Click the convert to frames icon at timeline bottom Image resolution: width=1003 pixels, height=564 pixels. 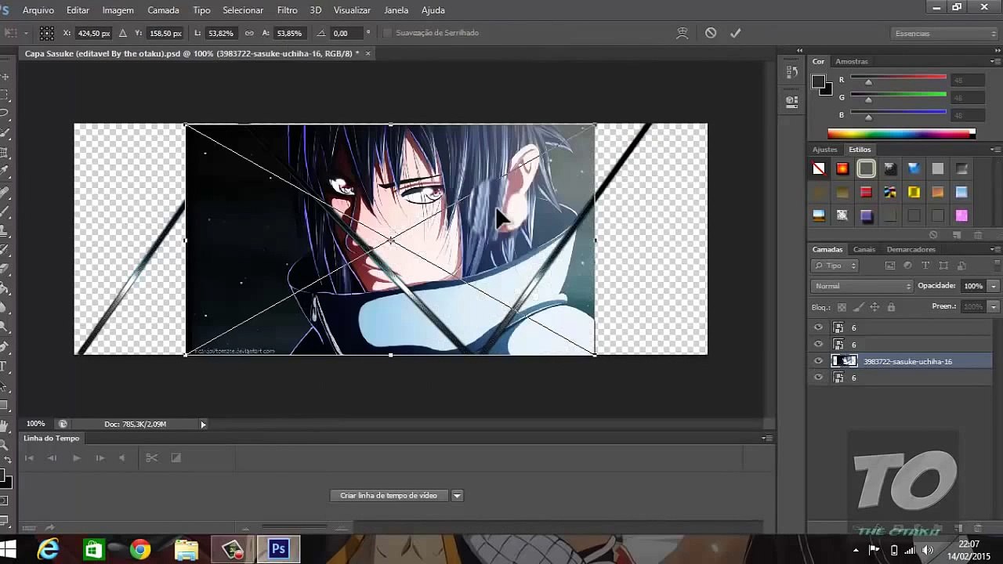coord(28,528)
